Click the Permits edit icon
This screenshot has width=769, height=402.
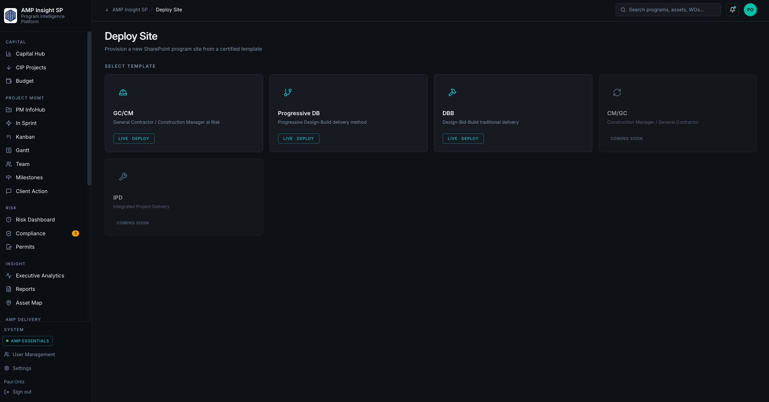point(9,247)
